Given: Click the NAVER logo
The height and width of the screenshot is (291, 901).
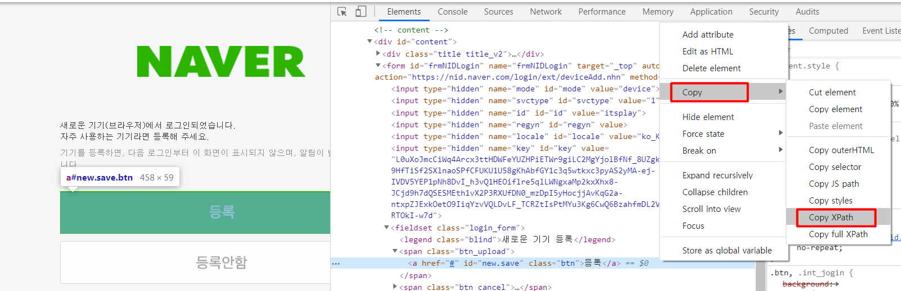Looking at the screenshot, I should [x=221, y=62].
